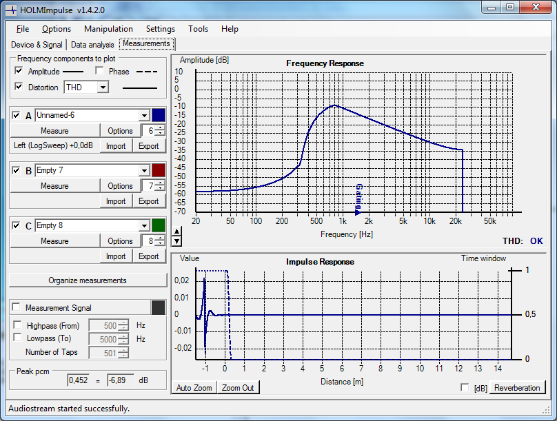Click the down arrow beside the frequency graph

(x=176, y=241)
